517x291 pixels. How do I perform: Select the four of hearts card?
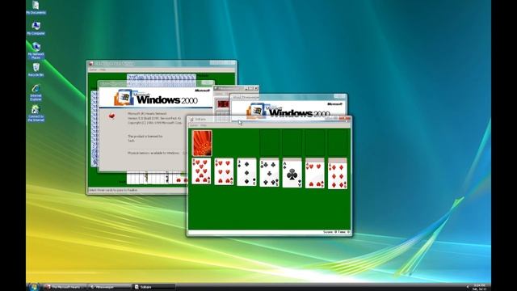315,175
